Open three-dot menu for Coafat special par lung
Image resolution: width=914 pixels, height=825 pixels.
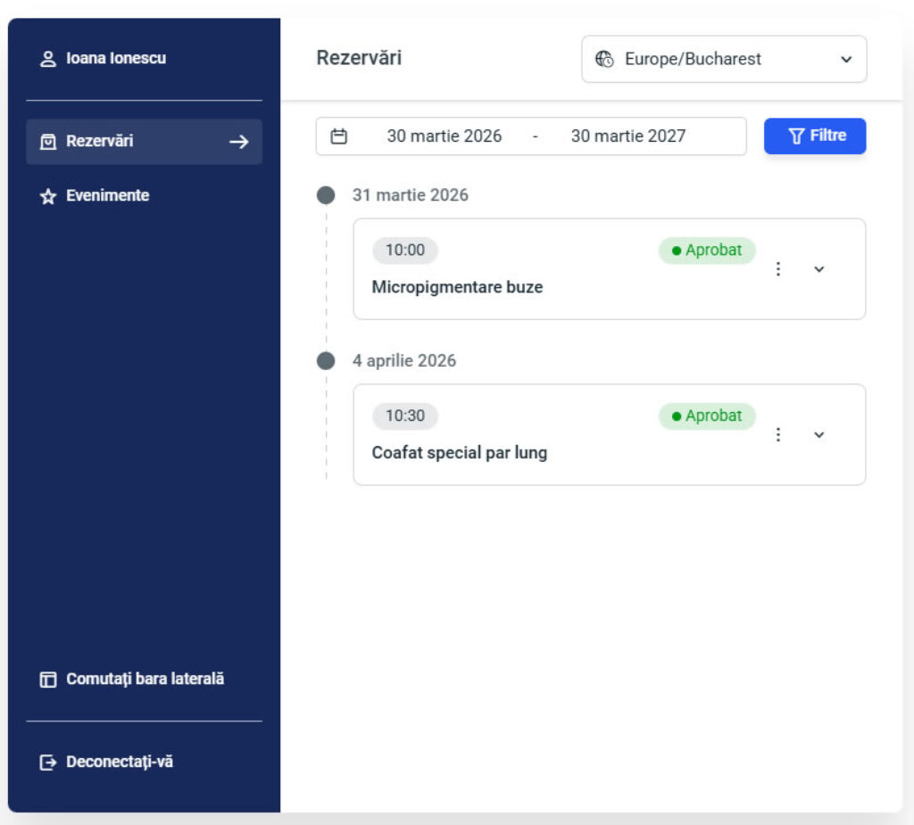point(778,434)
